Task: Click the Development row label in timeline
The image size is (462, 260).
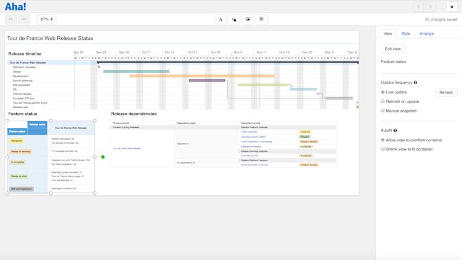Action: (x=20, y=76)
